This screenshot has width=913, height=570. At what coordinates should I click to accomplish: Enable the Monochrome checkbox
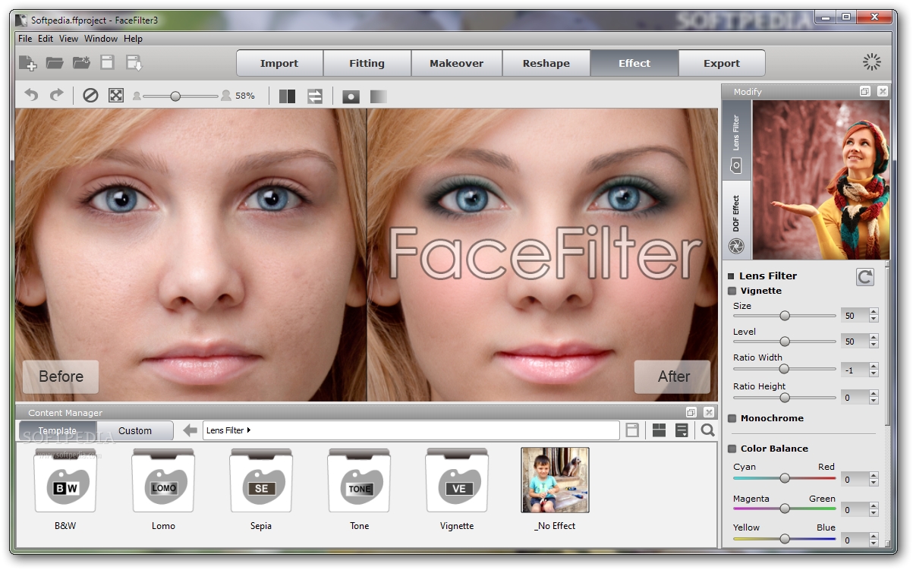[732, 418]
